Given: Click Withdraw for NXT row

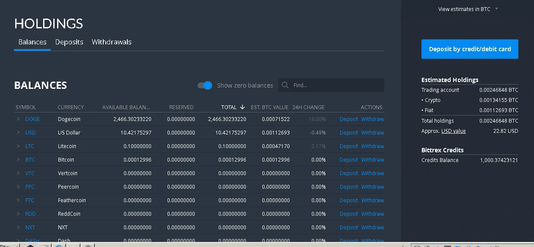Looking at the screenshot, I should coord(373,227).
